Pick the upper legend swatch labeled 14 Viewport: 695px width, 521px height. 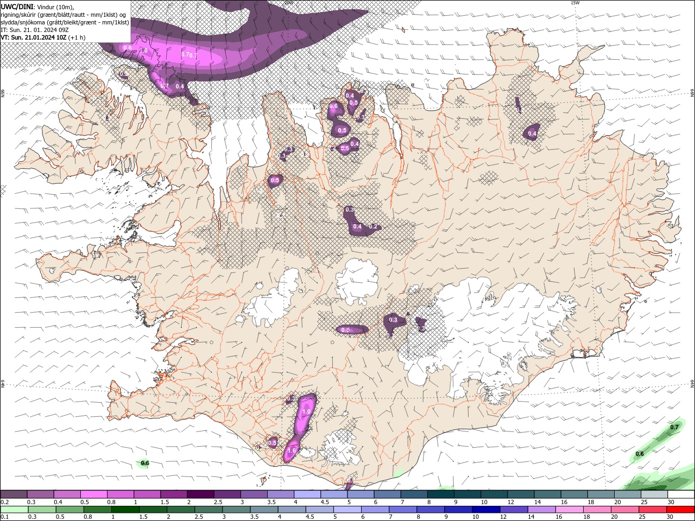coord(548,494)
